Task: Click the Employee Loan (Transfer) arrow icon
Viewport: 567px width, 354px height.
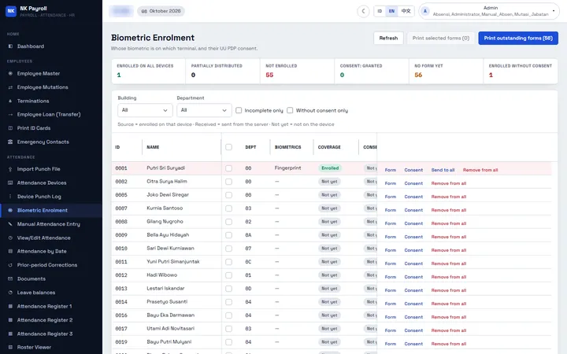Action: [10, 115]
